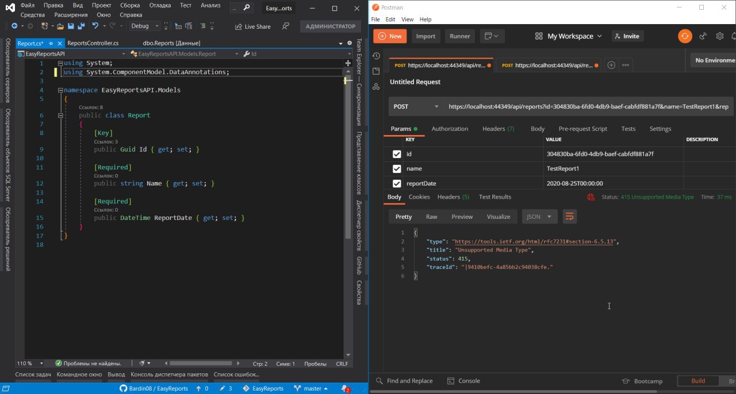Open History icon in Postman sidebar

coord(376,56)
